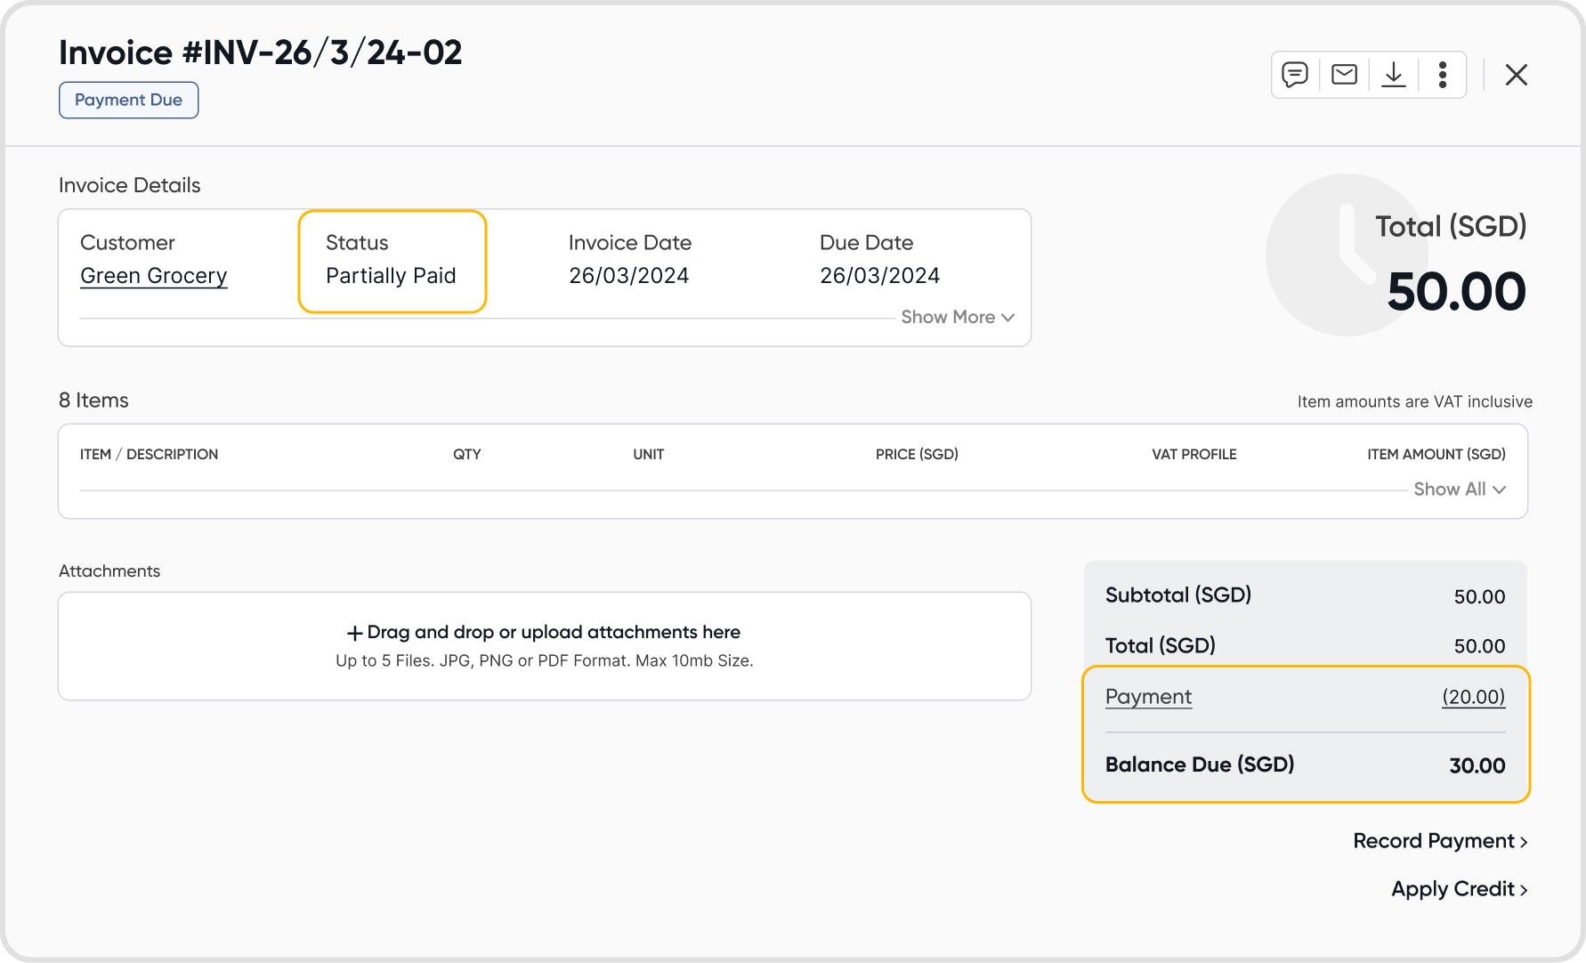This screenshot has height=963, width=1586.
Task: Click Record Payment
Action: 1440,841
